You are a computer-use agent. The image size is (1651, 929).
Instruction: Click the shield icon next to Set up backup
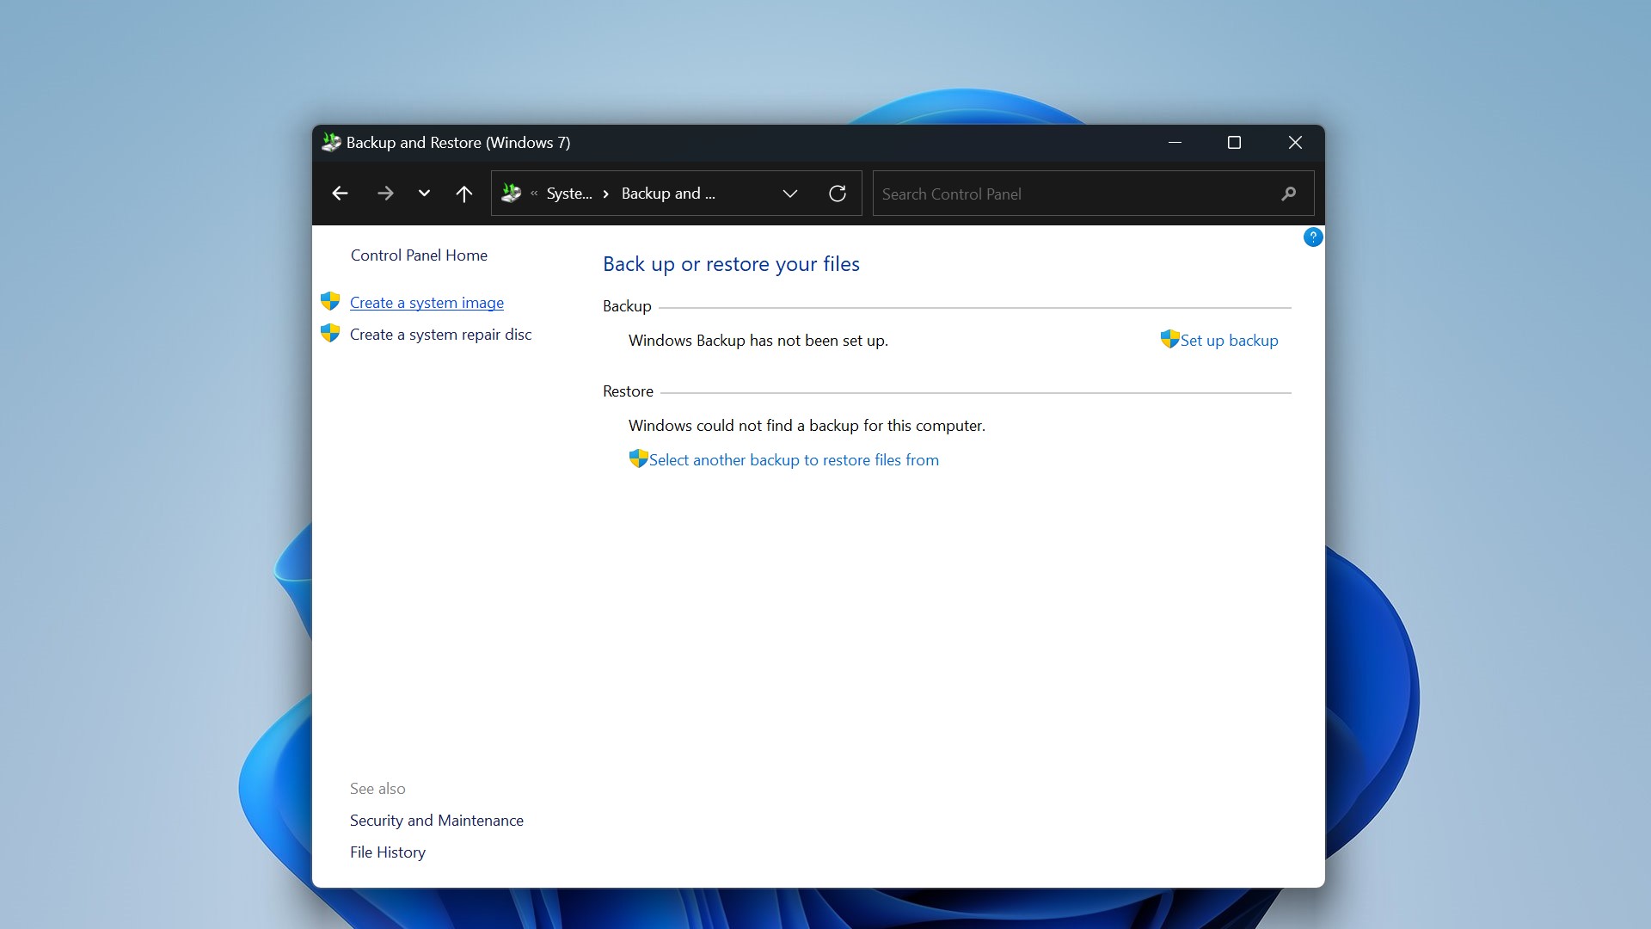[1169, 339]
